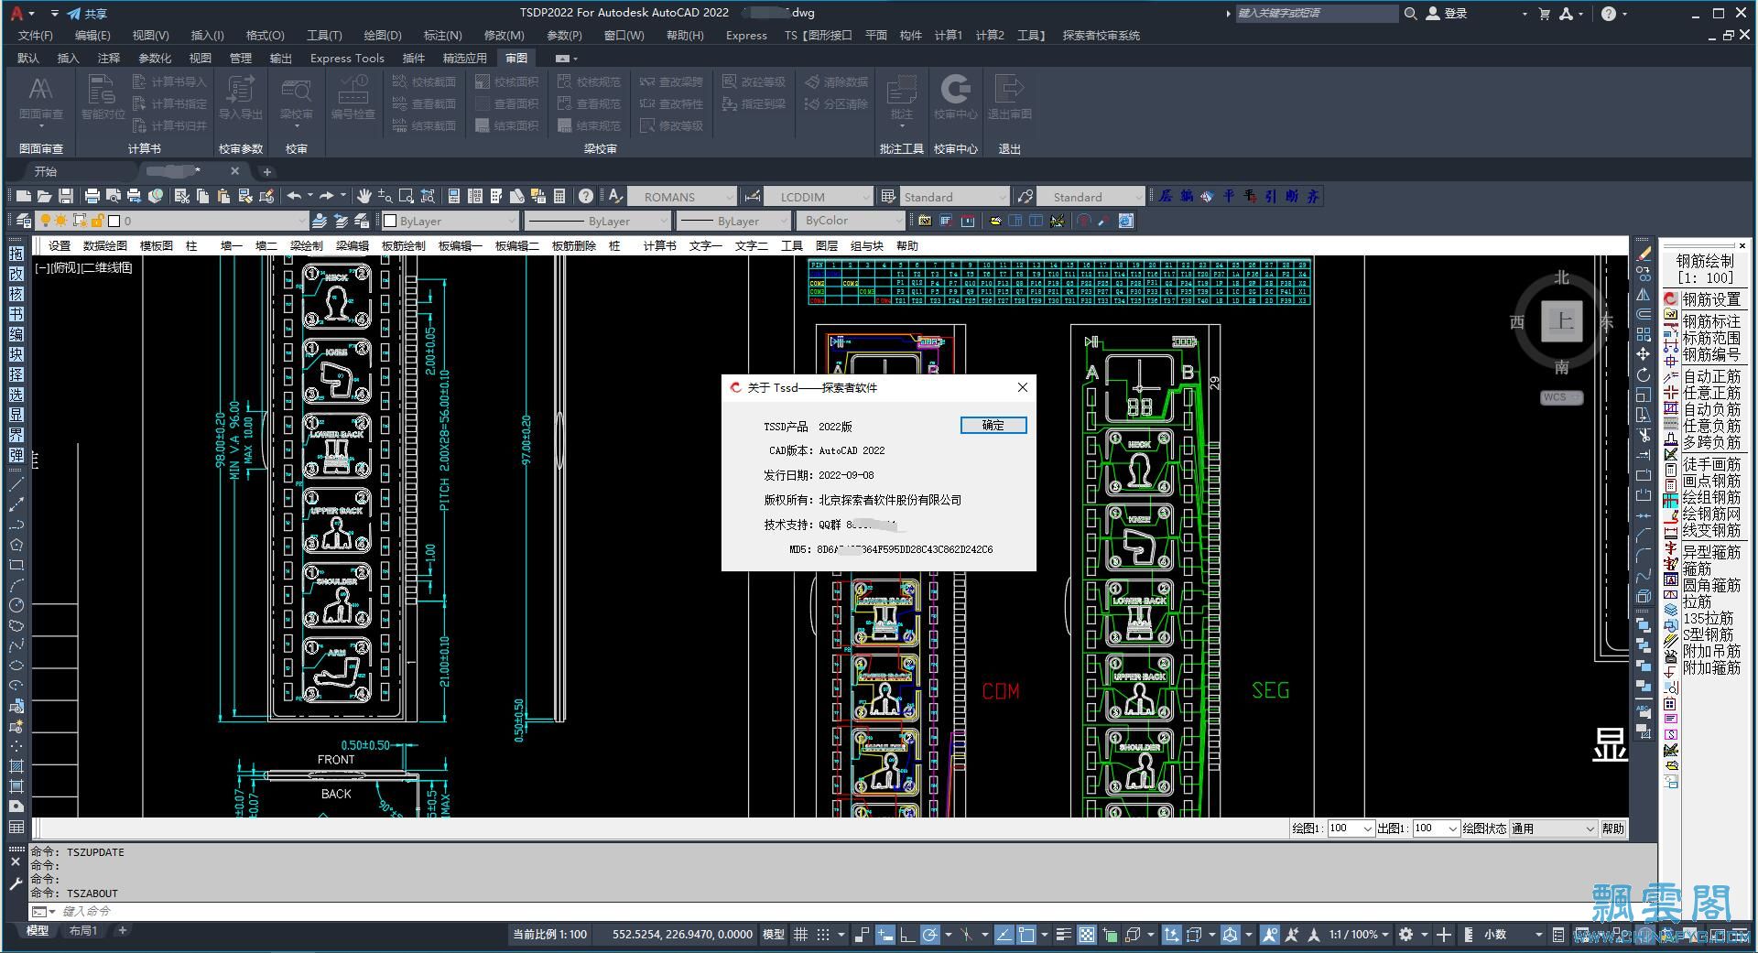The height and width of the screenshot is (953, 1758).
Task: Switch to the 布局1 layout tab
Action: coord(82,931)
